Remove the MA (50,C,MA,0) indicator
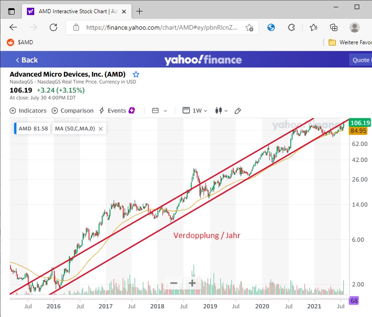Image resolution: width=372 pixels, height=317 pixels. [100, 129]
